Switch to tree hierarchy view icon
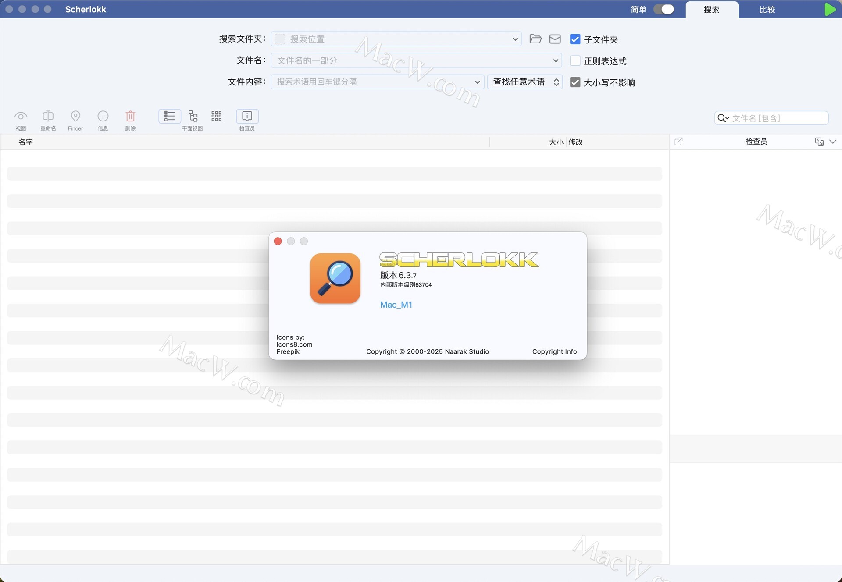This screenshot has width=842, height=582. point(193,116)
